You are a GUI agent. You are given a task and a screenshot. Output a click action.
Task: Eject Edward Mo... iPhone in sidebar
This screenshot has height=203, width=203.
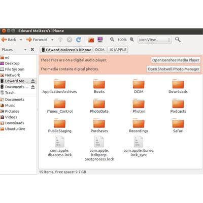tap(33, 81)
